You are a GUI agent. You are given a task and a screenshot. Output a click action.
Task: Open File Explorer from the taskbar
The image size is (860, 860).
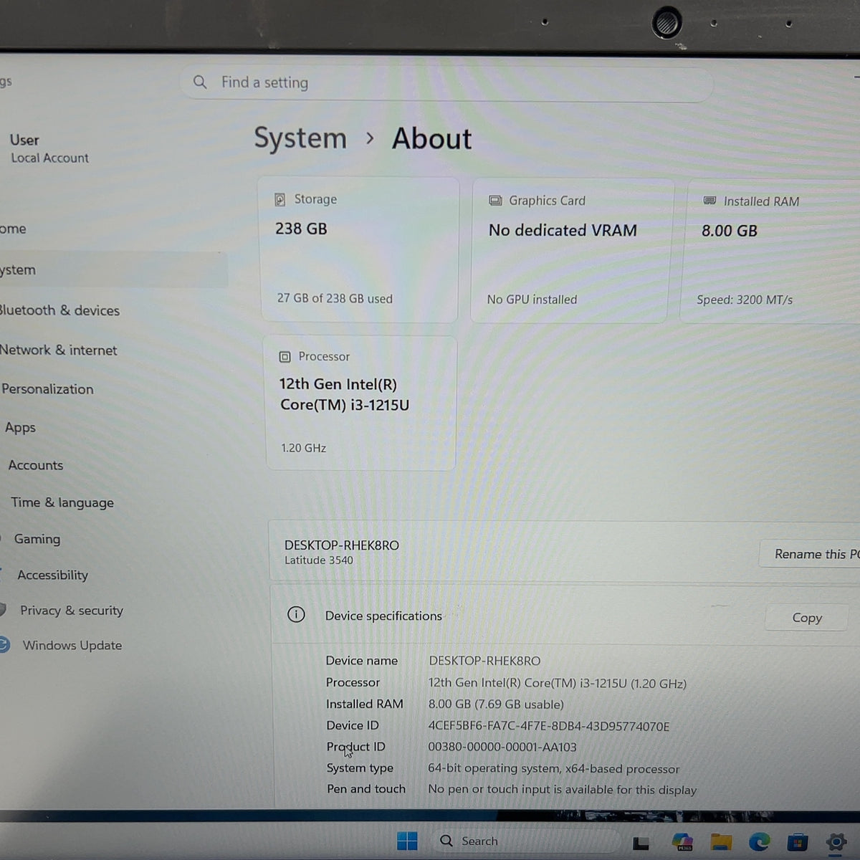[721, 841]
